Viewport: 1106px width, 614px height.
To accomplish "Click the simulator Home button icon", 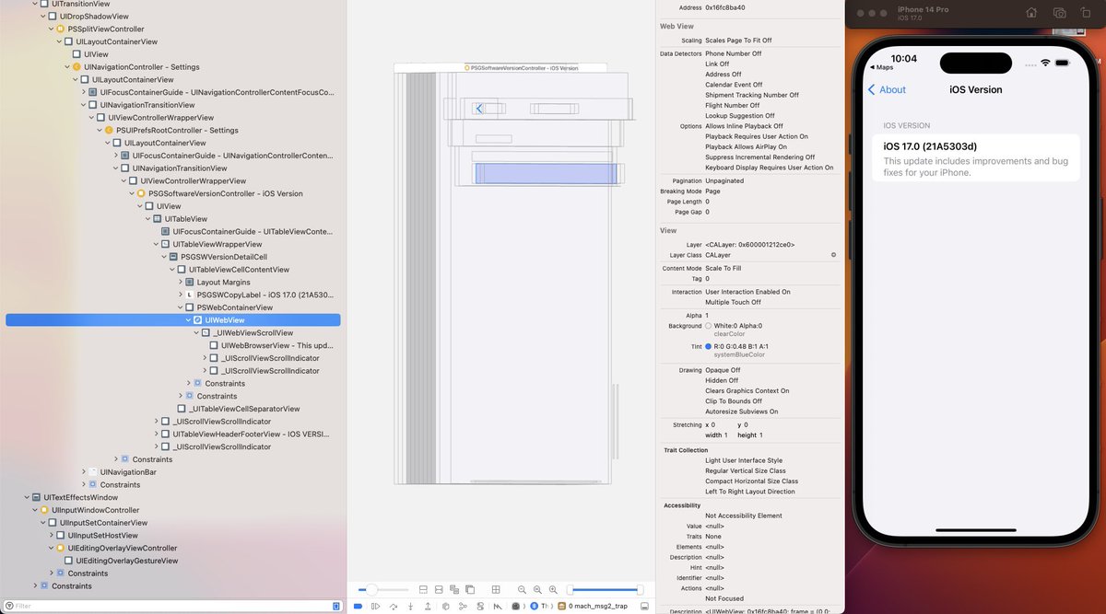I will (x=1031, y=13).
